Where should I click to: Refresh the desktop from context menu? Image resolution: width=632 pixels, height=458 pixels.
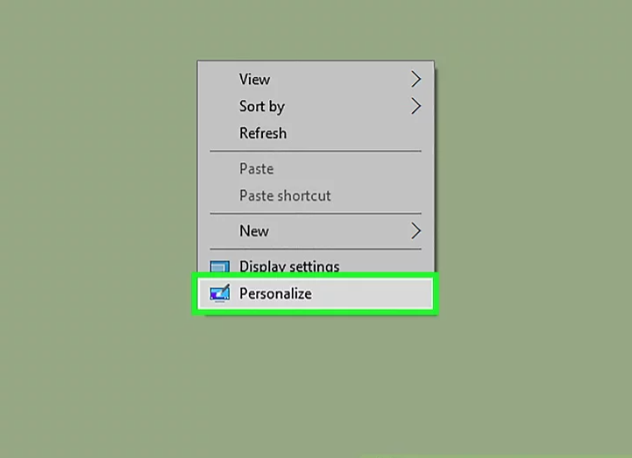[262, 133]
